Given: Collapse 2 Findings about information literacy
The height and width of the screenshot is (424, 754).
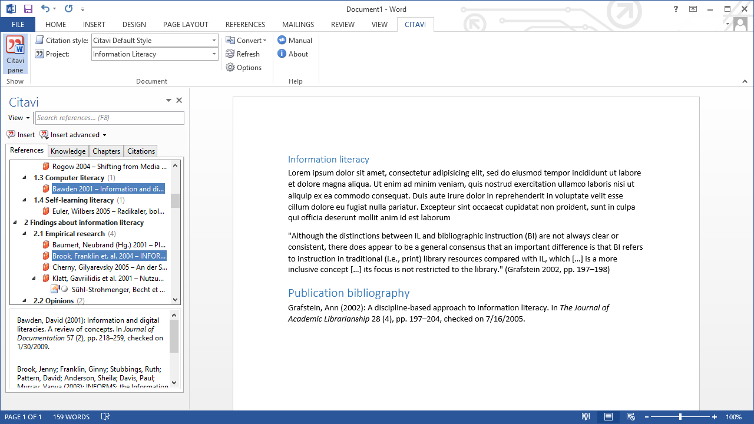Looking at the screenshot, I should coord(15,223).
